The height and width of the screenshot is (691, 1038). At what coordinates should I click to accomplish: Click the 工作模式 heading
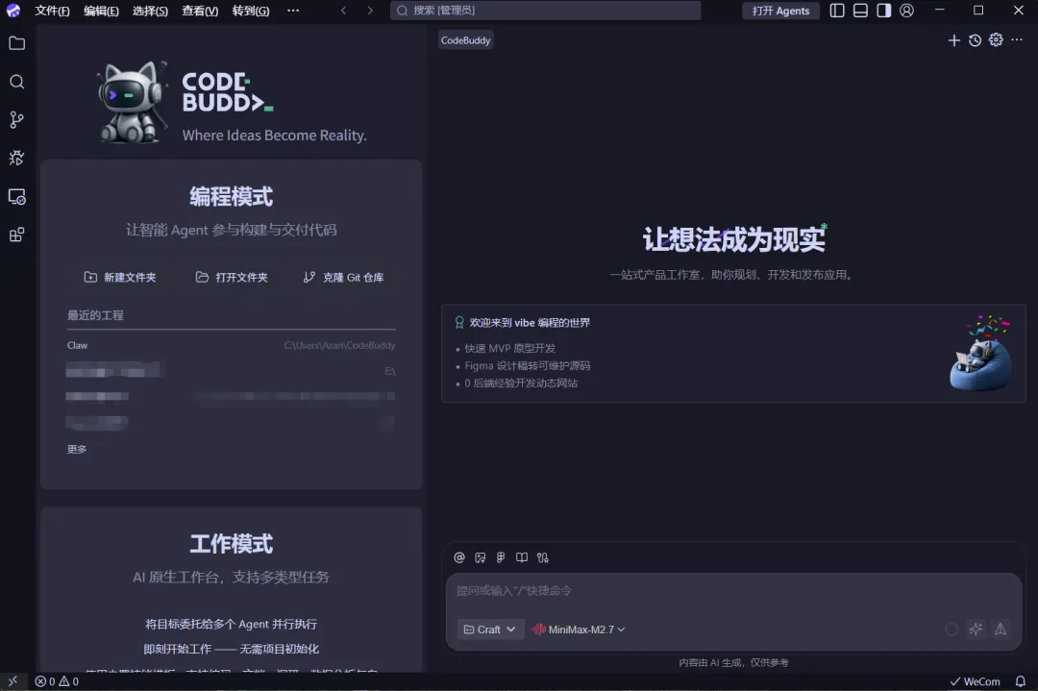231,544
